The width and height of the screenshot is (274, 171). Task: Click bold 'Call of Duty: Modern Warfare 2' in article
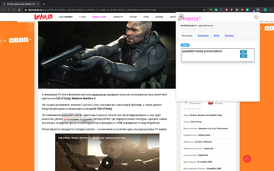[75, 98]
